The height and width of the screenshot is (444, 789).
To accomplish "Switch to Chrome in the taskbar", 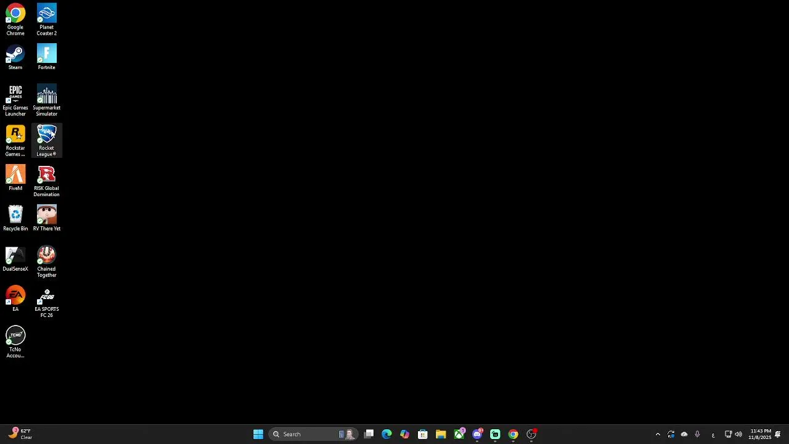I will (x=513, y=434).
